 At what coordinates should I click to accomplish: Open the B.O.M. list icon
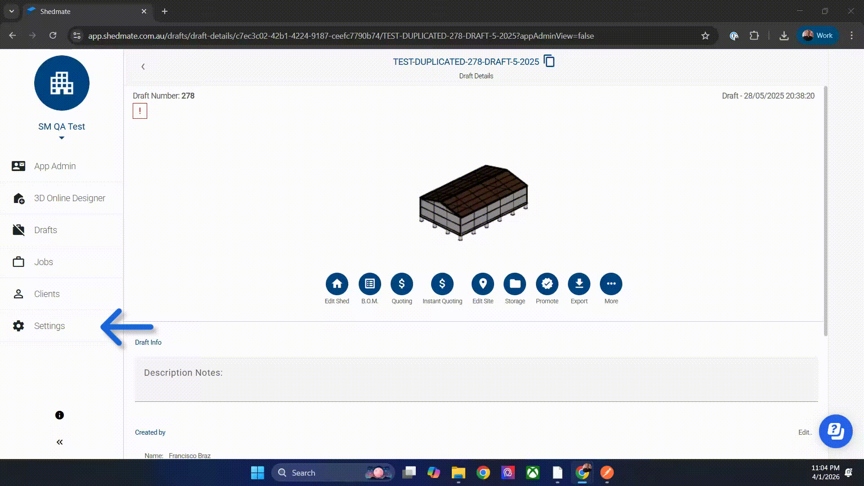(x=369, y=284)
